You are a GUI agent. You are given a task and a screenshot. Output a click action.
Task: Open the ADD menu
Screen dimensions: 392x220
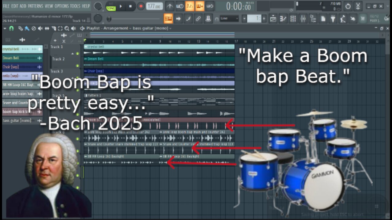tap(23, 6)
